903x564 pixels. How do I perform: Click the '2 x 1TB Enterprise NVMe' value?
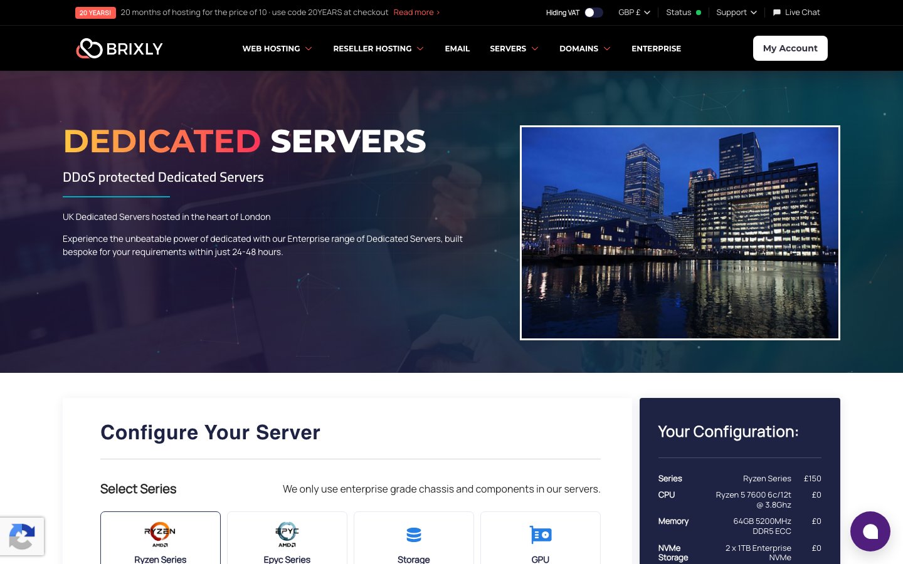pyautogui.click(x=758, y=553)
